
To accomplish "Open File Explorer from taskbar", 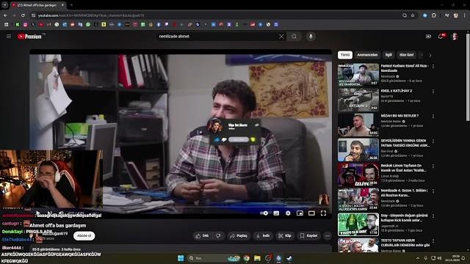I will [x=257, y=258].
